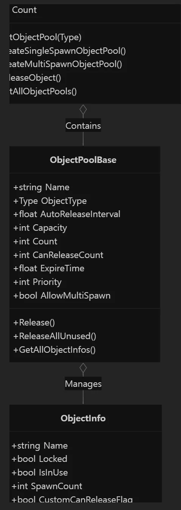181x510 pixels.
Task: Click the +bool IsInUse attribute
Action: point(40,472)
